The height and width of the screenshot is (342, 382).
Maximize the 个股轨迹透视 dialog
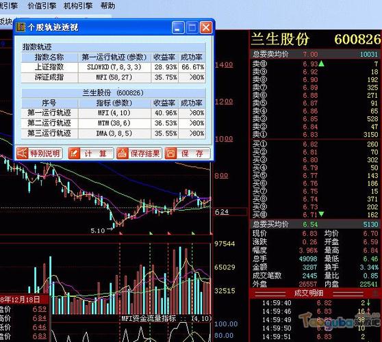[192, 27]
